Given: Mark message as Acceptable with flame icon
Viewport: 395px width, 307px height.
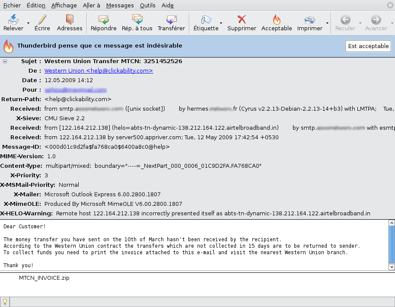Looking at the screenshot, I should (x=277, y=19).
